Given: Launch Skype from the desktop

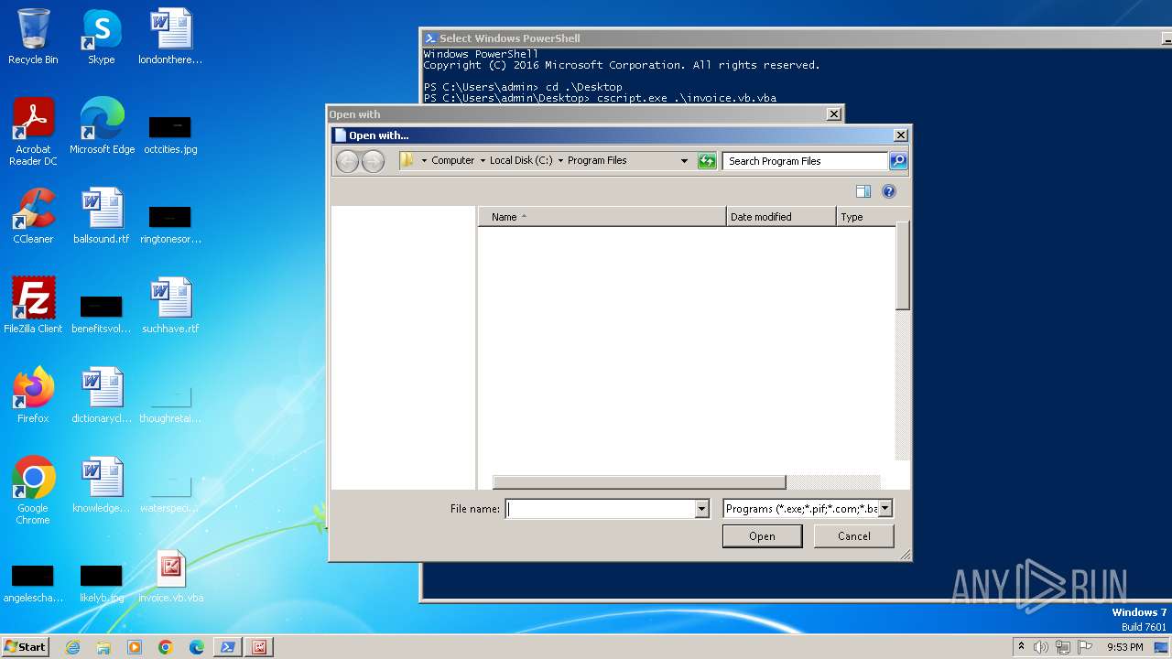Looking at the screenshot, I should (x=102, y=37).
